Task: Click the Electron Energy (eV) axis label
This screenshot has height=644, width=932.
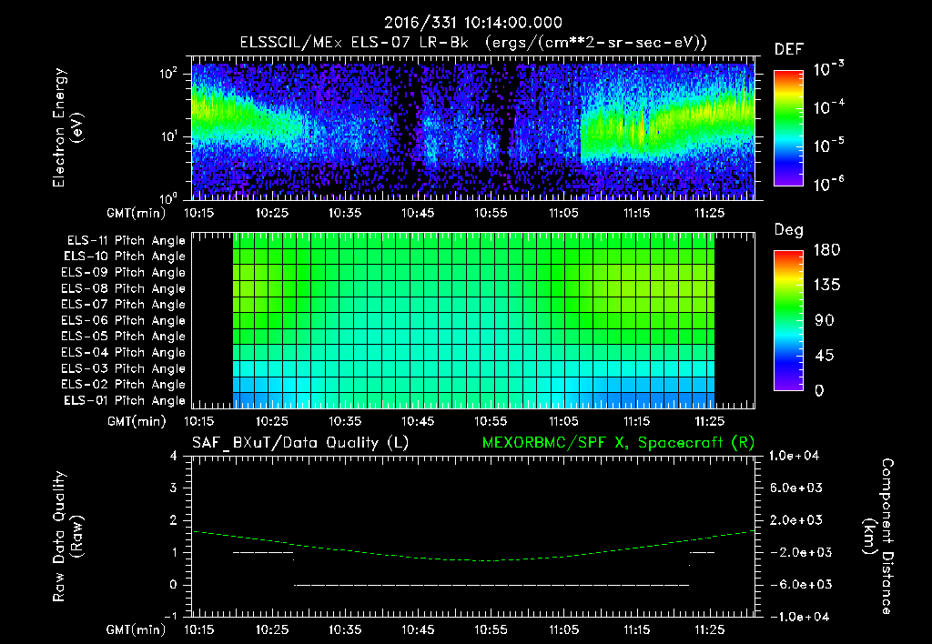Action: tap(67, 127)
